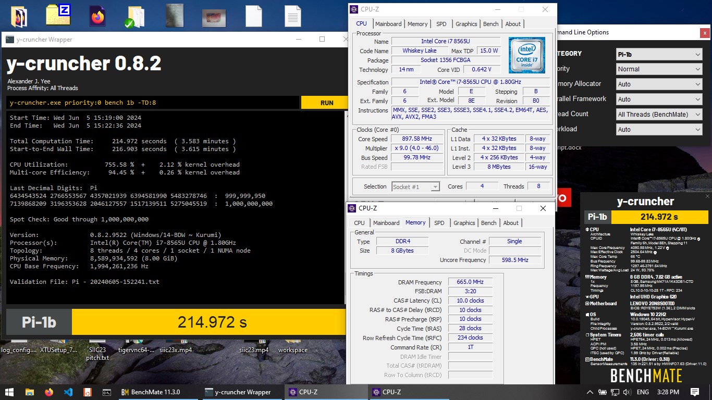Viewport: 712px width, 400px height.
Task: Expand the Memory Allocator dropdown
Action: (659, 84)
